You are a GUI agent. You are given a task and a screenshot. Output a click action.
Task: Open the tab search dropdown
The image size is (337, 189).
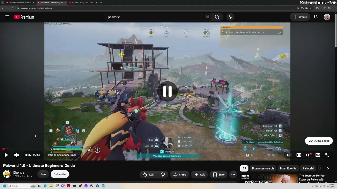[x=2, y=3]
